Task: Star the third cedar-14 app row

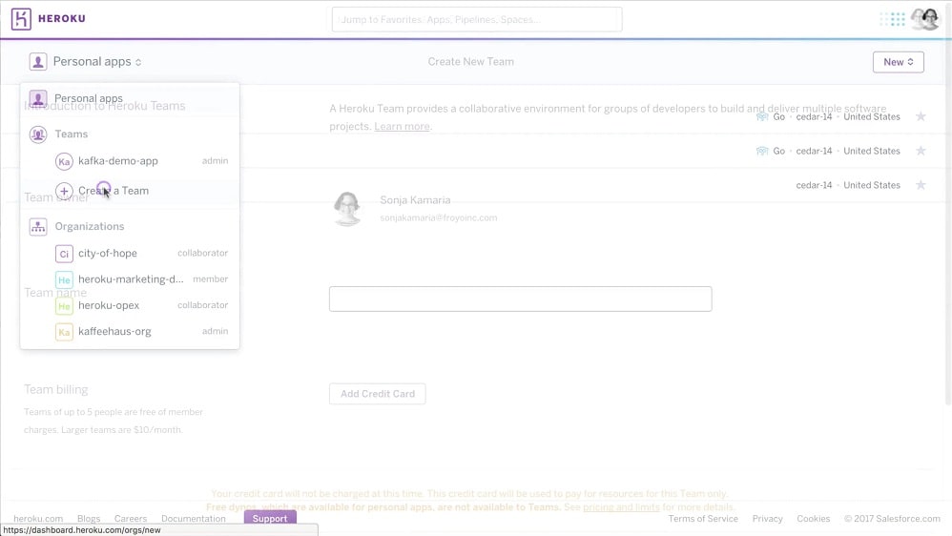Action: click(x=921, y=184)
